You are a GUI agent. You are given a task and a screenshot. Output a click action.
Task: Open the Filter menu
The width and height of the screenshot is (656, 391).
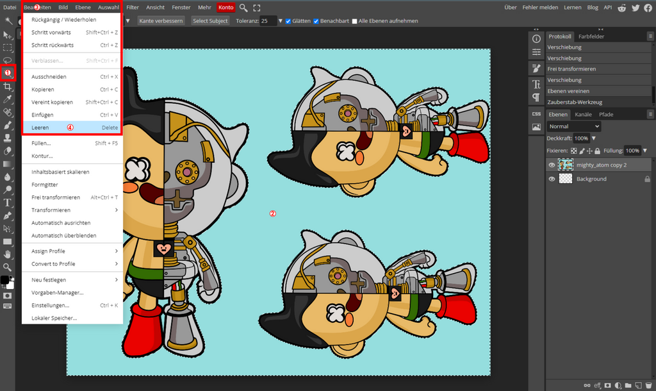click(133, 7)
